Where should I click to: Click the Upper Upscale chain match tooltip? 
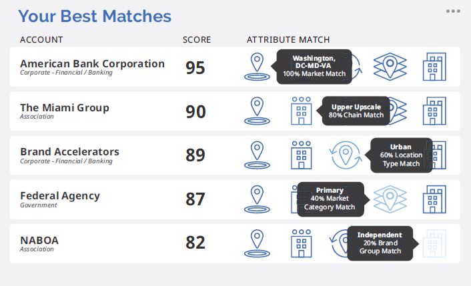[356, 111]
